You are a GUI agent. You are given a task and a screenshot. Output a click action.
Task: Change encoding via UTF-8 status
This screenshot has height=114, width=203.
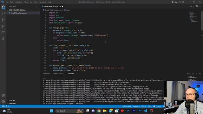144,106
